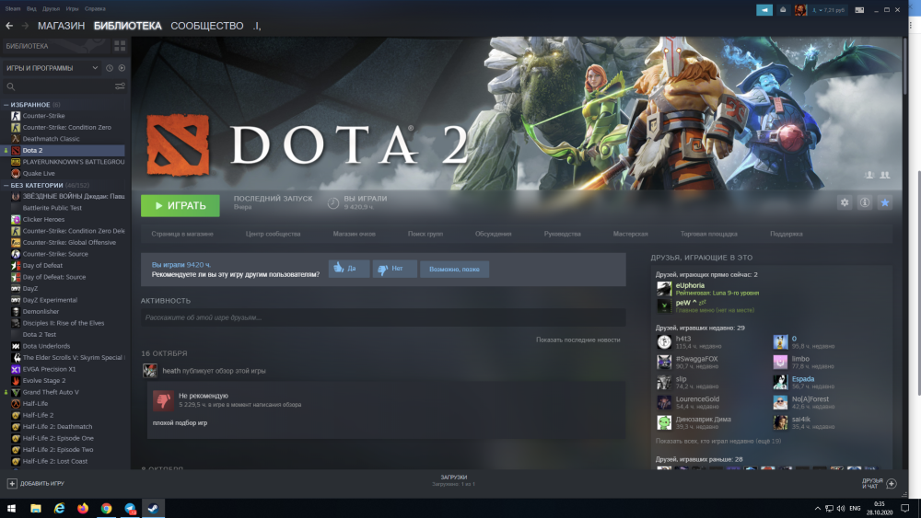This screenshot has height=518, width=921.
Task: Open Friends and Chat plus icon
Action: (x=891, y=483)
